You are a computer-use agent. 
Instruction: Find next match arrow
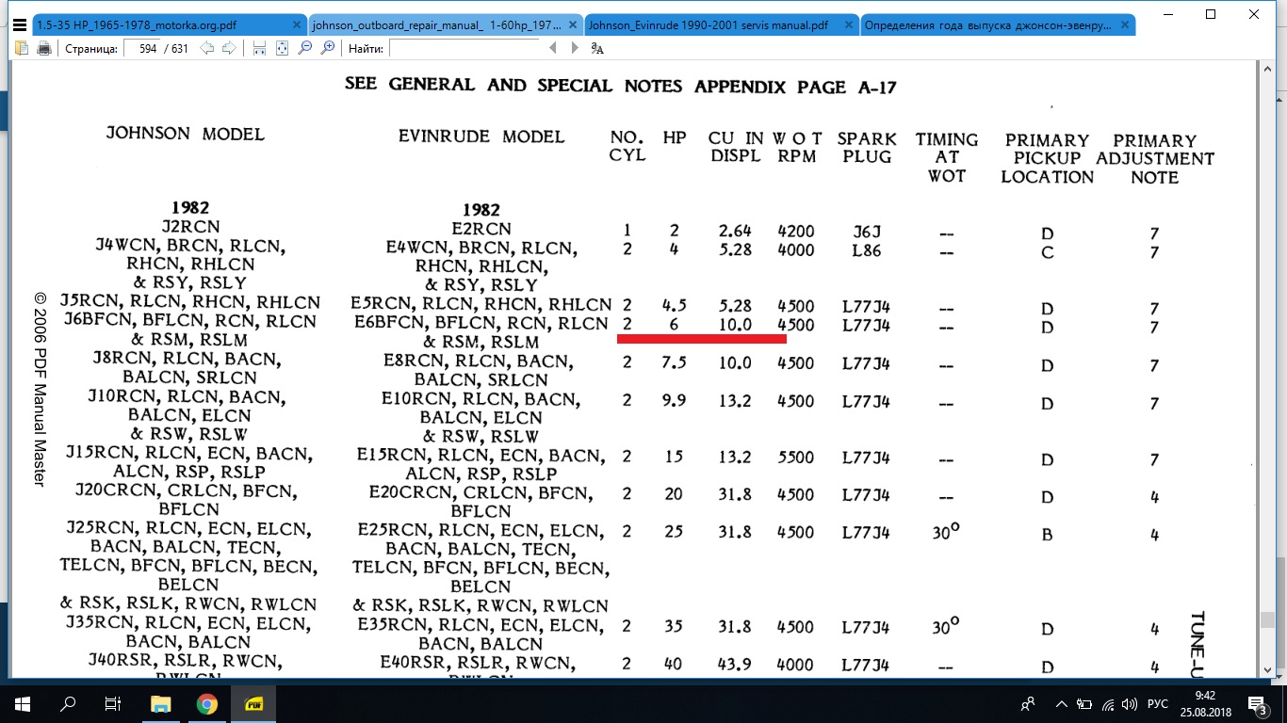[x=574, y=48]
